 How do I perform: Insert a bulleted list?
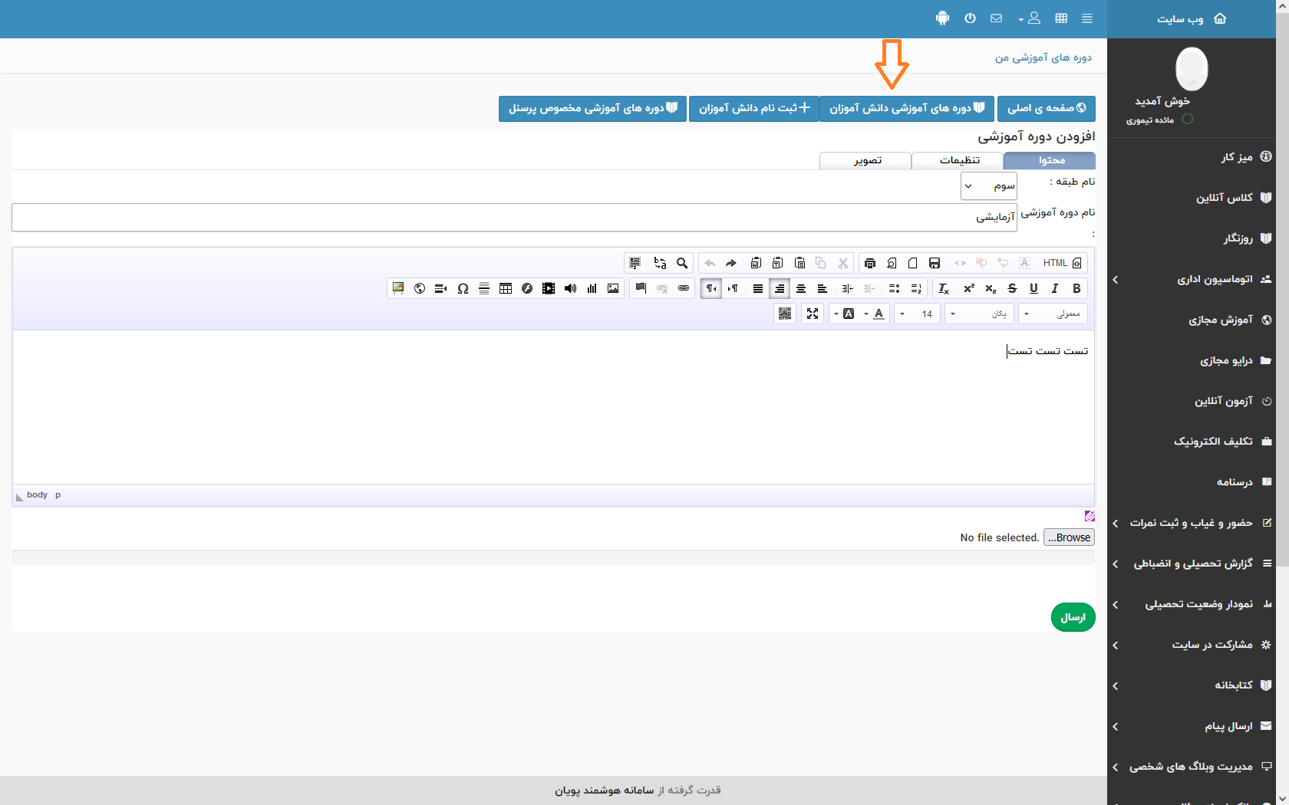[894, 288]
